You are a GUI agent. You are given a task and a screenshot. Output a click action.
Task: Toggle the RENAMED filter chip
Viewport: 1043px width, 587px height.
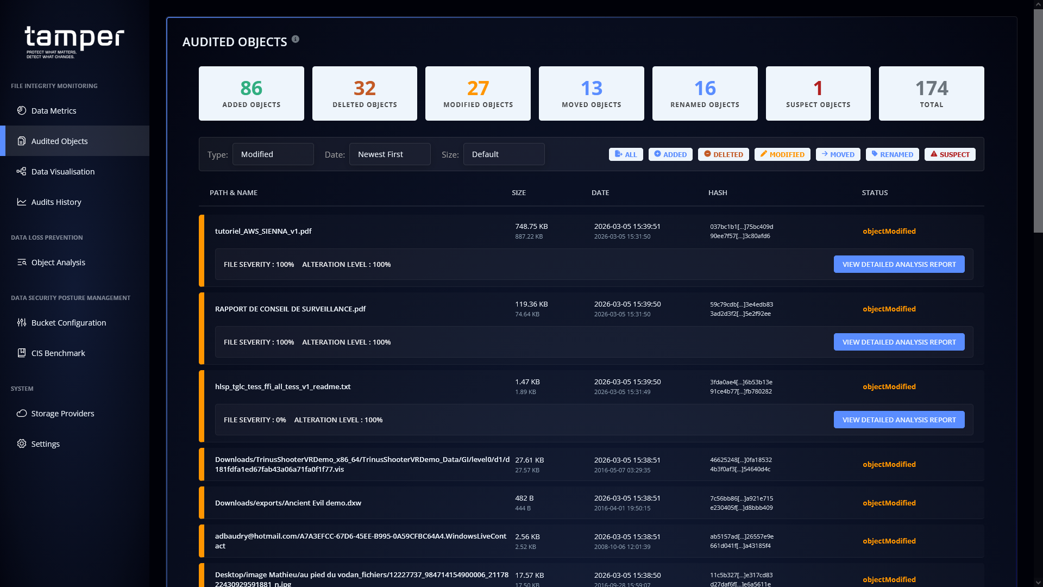click(892, 154)
